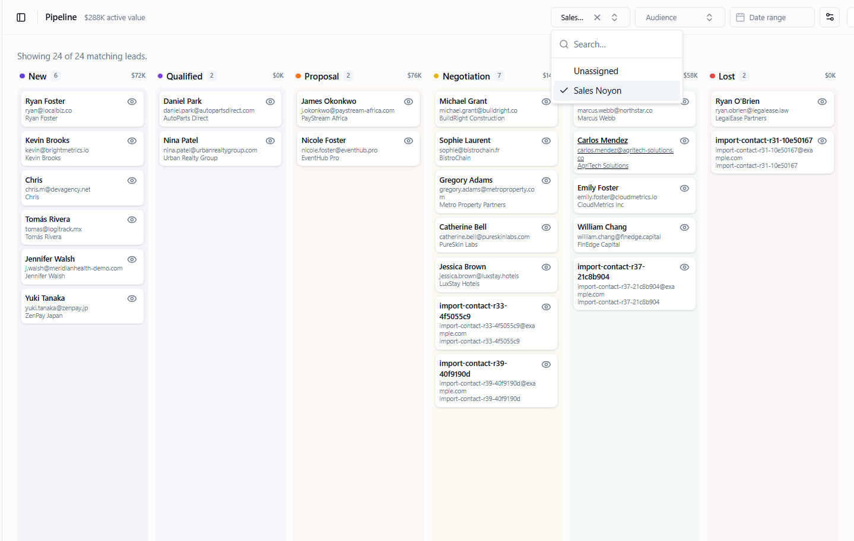This screenshot has height=541, width=854.
Task: Click the eye icon on the Chris card
Action: coord(132,181)
